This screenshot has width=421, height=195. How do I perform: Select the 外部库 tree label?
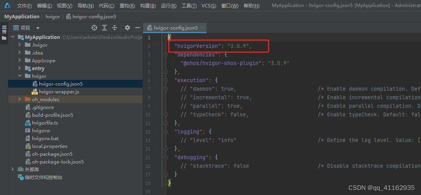[x=32, y=170]
